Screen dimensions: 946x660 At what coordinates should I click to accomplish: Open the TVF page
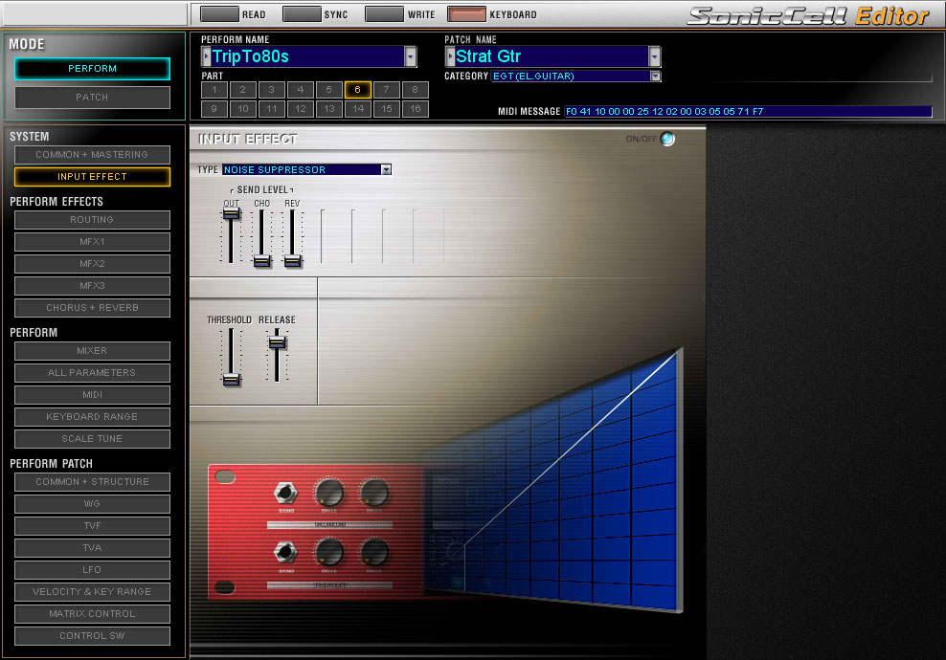click(92, 526)
